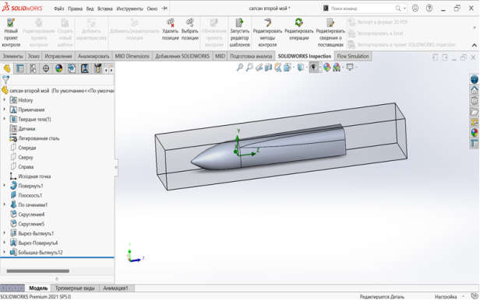Click the feature tree horizontal scrollbar
The image size is (480, 300).
pos(37,270)
